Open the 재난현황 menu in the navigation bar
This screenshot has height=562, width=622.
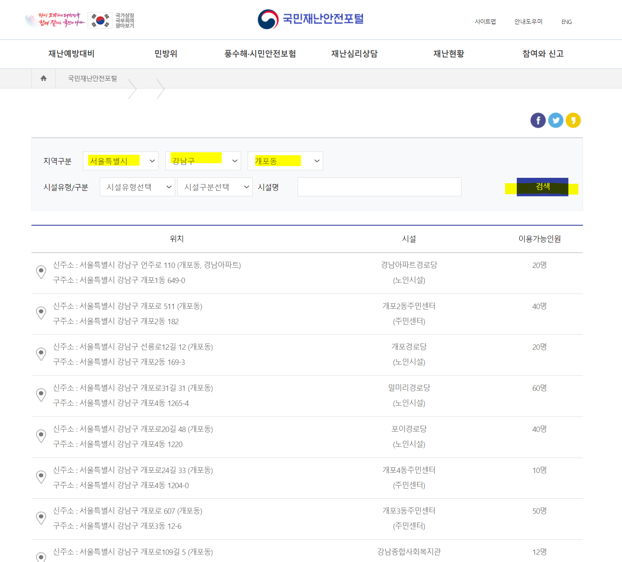point(448,54)
